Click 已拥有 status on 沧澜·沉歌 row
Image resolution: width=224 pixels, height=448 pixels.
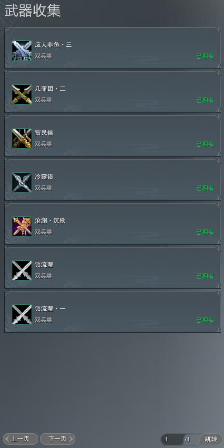tap(205, 232)
